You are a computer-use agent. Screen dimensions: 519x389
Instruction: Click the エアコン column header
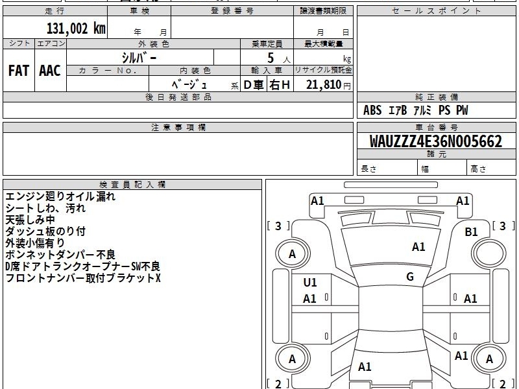pyautogui.click(x=51, y=43)
